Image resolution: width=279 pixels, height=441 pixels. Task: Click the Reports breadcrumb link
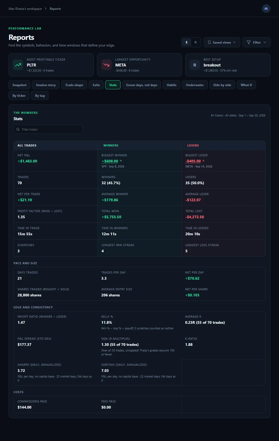55,9
